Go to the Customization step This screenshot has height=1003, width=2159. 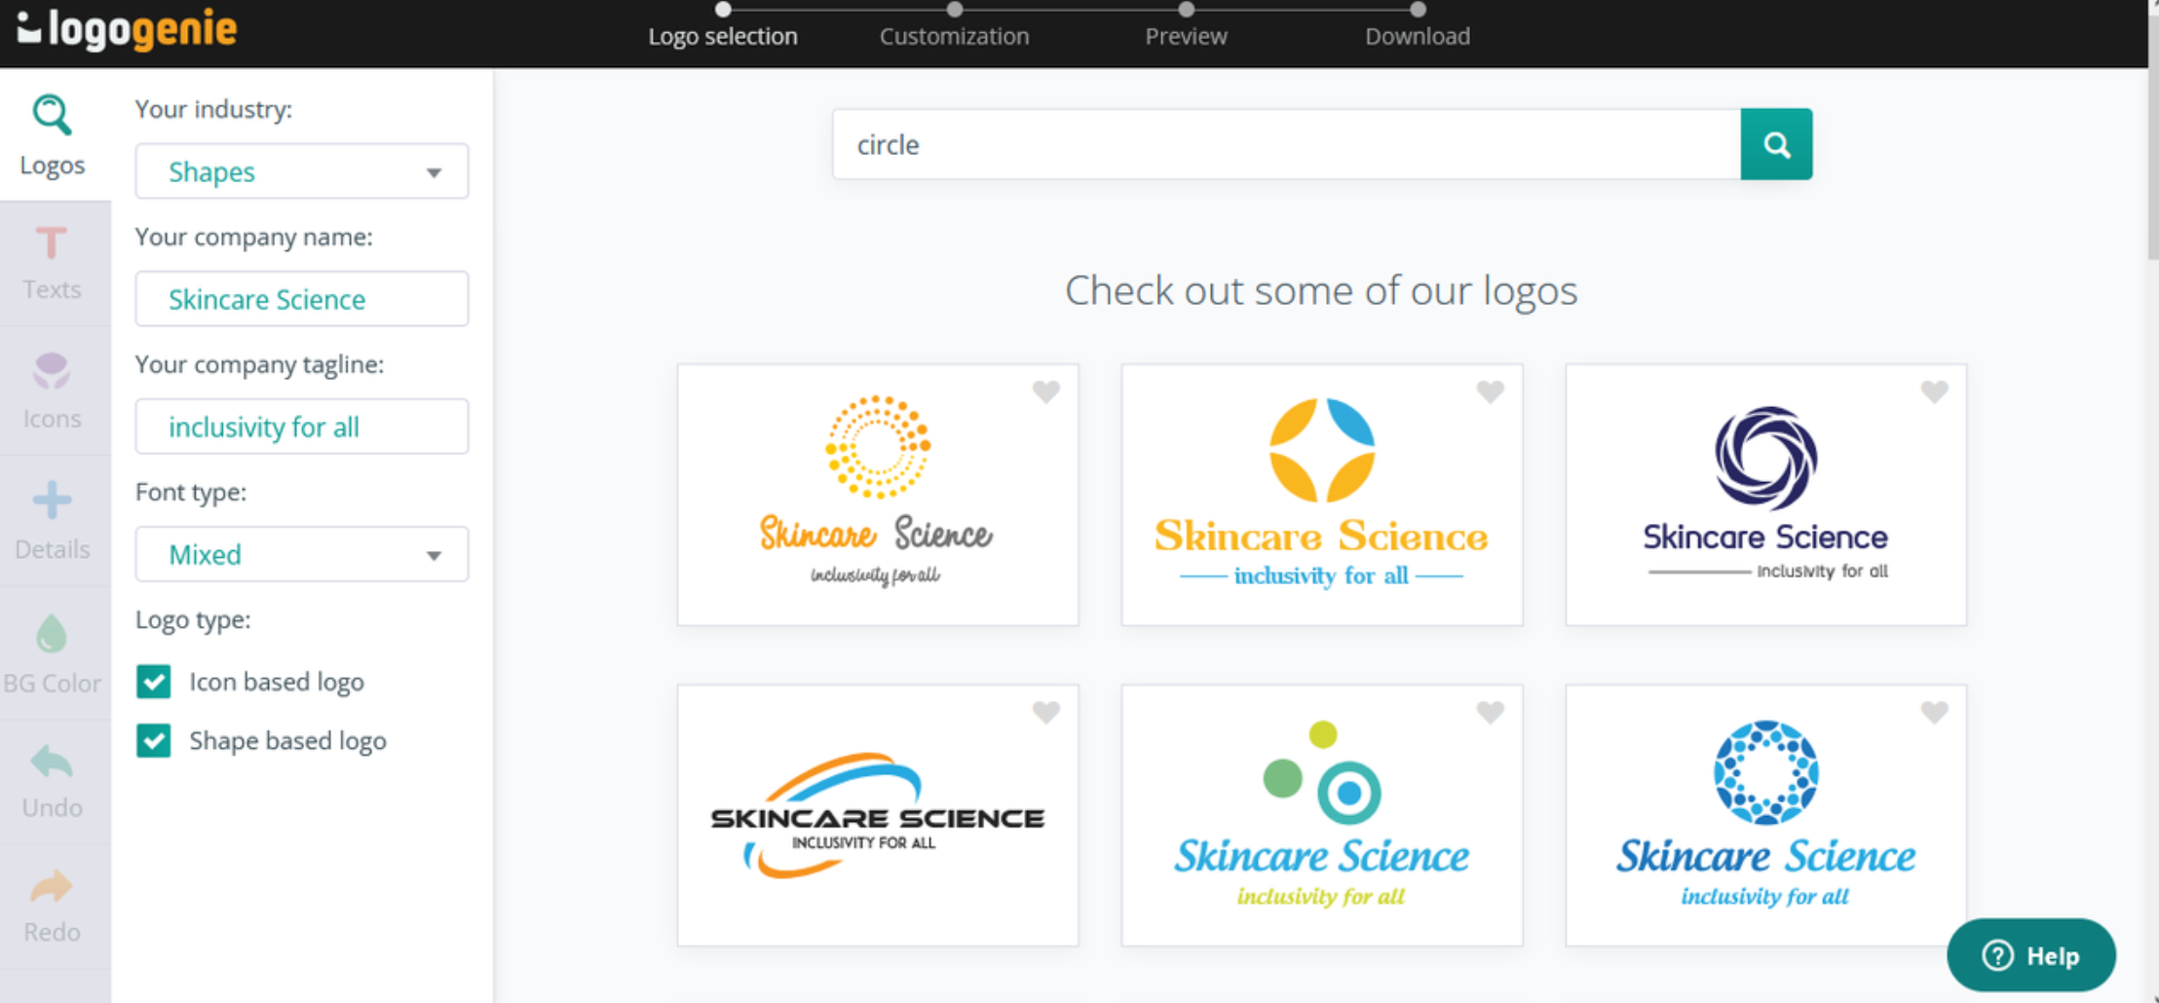954,36
